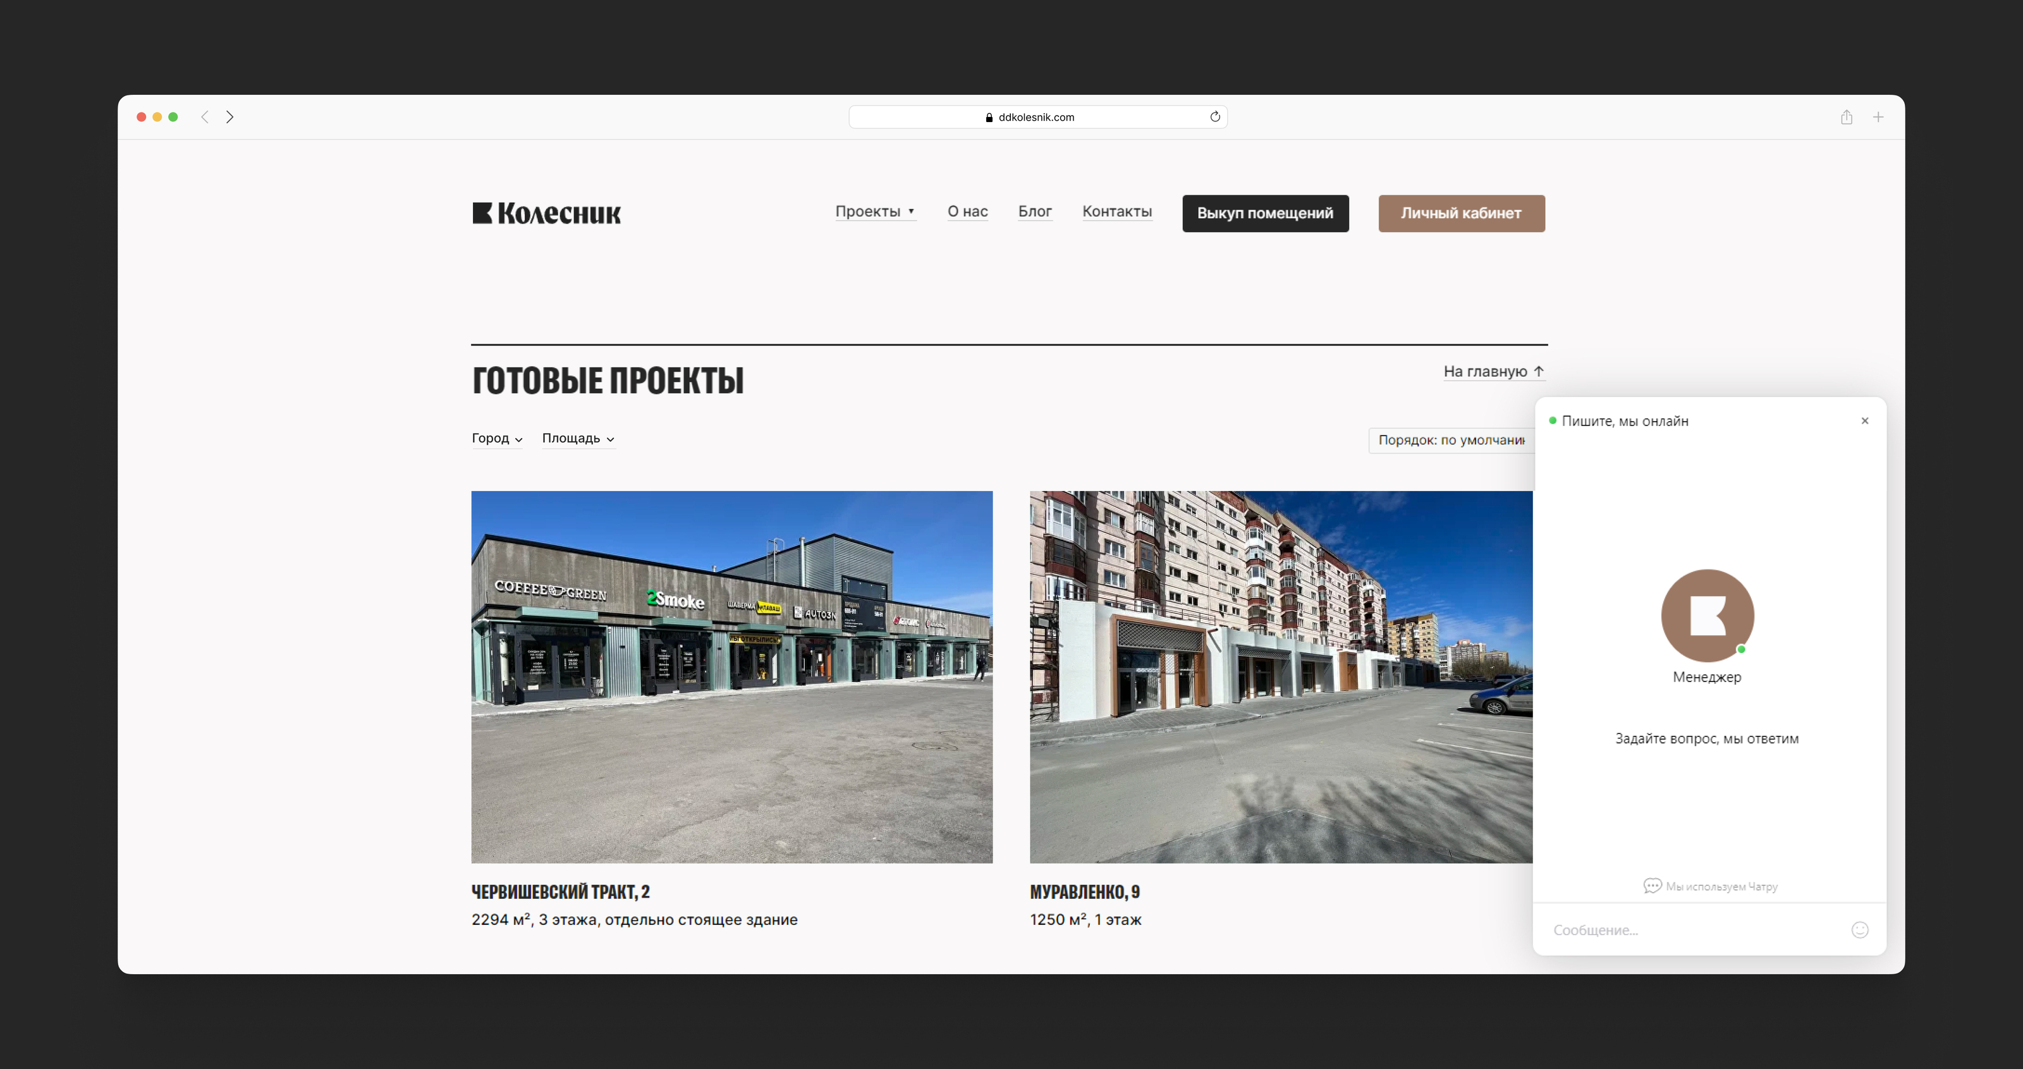Image resolution: width=2023 pixels, height=1069 pixels.
Task: Reload the page with the refresh icon
Action: coord(1215,117)
